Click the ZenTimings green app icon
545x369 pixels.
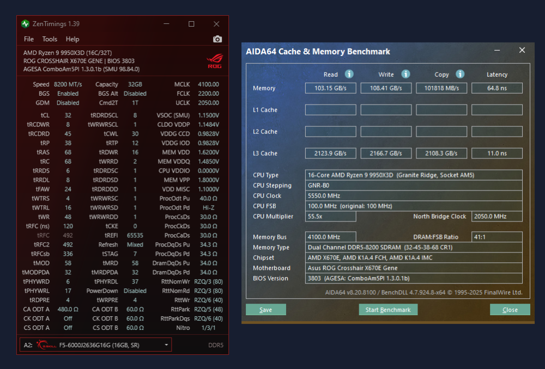[x=26, y=23]
